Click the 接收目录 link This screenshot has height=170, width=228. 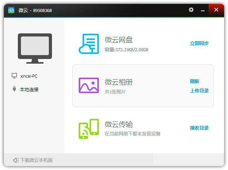[x=199, y=128]
